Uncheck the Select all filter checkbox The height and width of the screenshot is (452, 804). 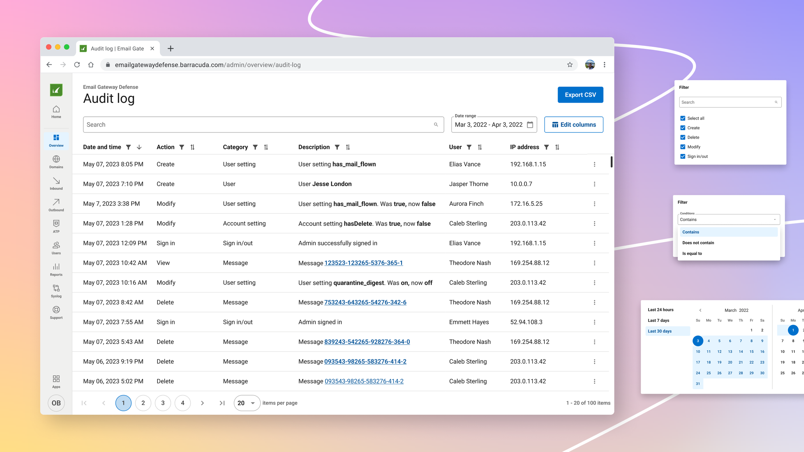pos(683,118)
